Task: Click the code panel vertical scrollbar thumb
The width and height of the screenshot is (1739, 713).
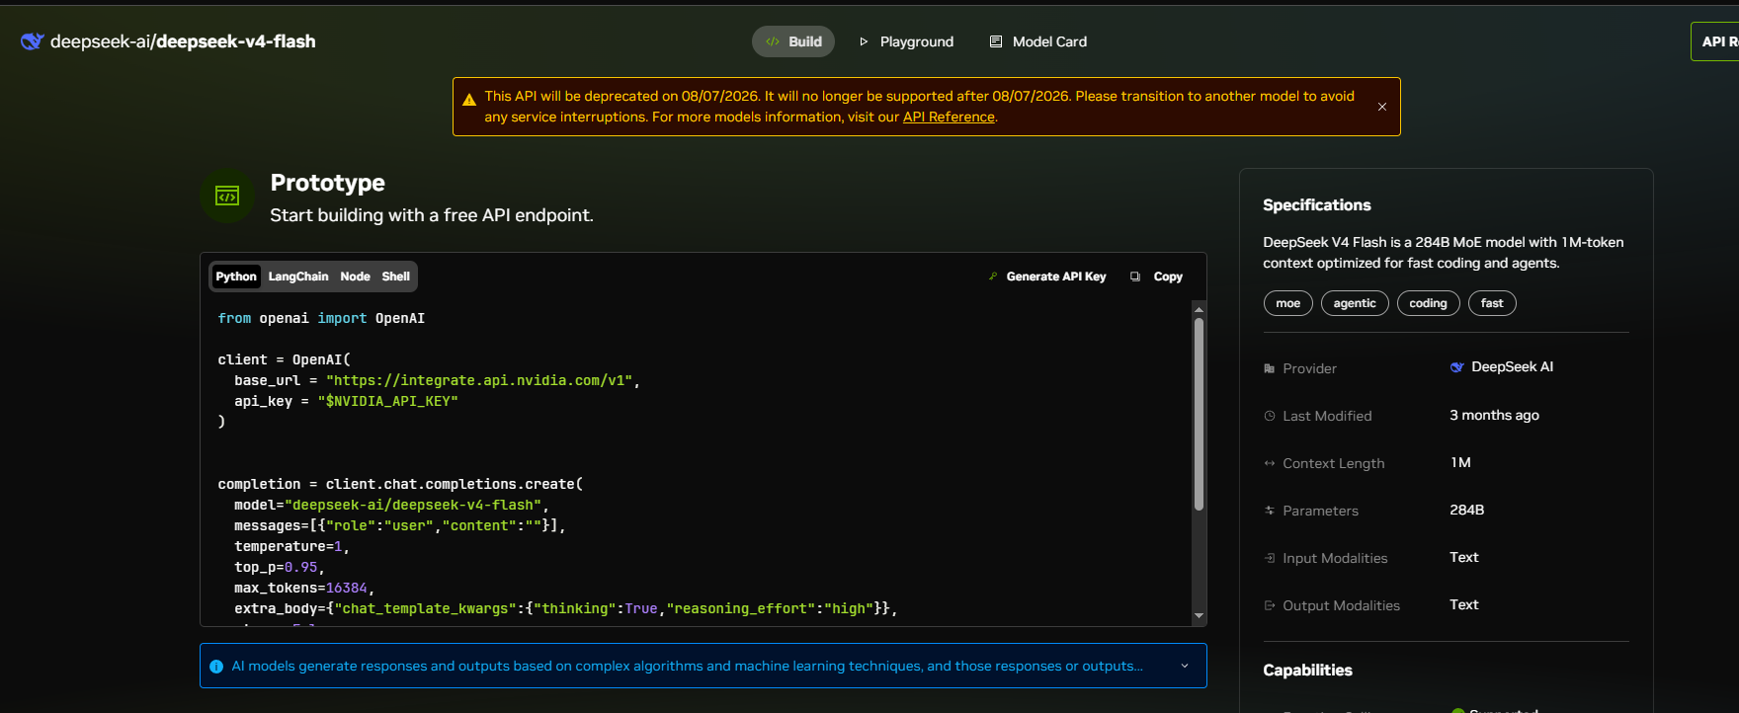Action: 1199,414
